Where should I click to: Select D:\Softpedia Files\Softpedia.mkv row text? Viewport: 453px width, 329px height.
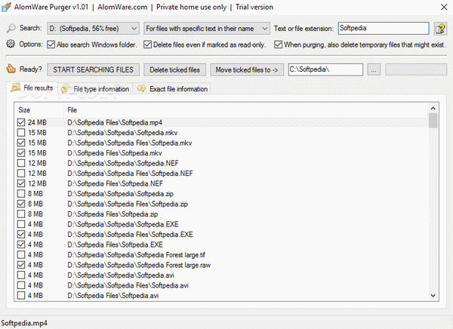tap(115, 153)
